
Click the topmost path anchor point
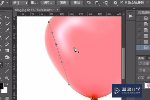(x=49, y=22)
